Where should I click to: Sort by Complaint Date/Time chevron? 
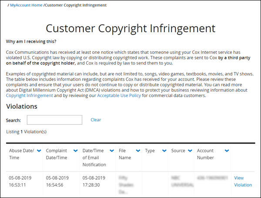(75, 151)
